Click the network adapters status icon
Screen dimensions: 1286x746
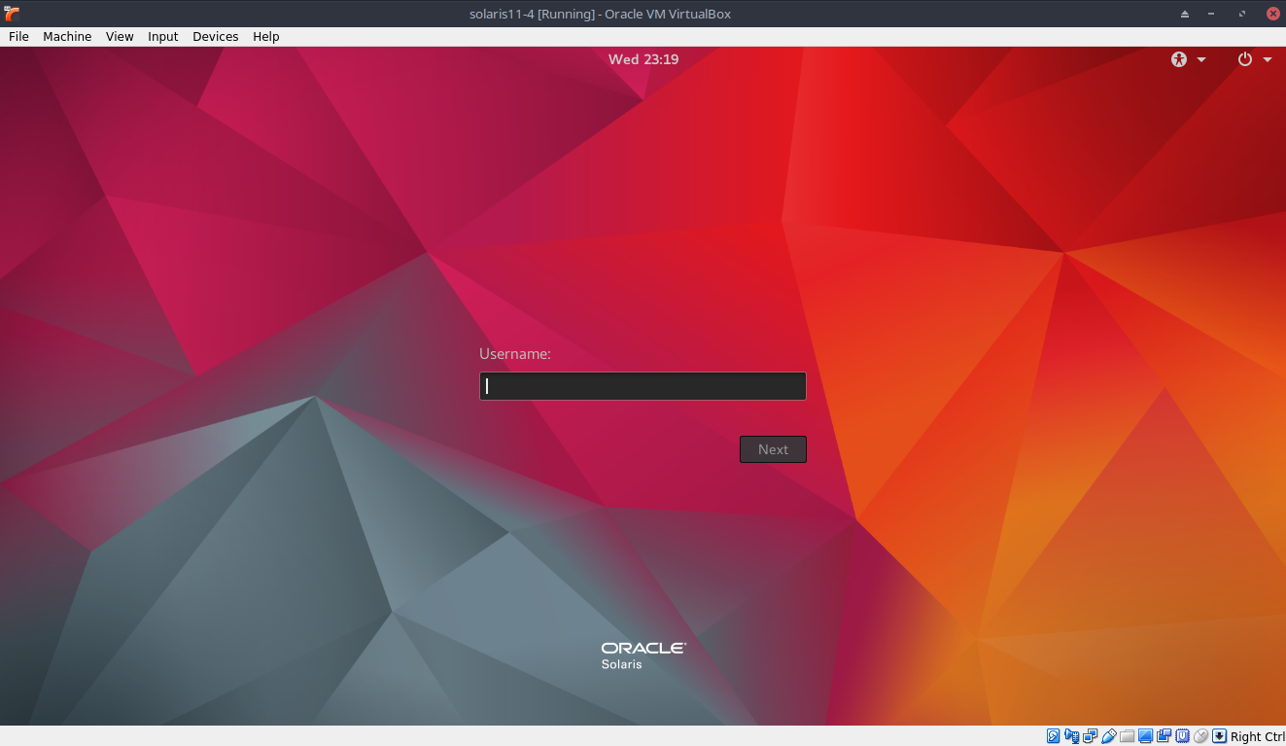tap(1091, 736)
